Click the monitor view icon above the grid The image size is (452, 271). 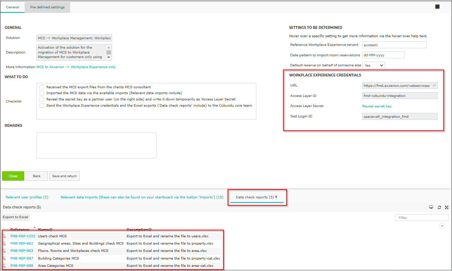[x=431, y=207]
